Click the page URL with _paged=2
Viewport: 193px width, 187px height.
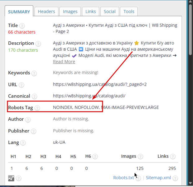click(x=100, y=84)
